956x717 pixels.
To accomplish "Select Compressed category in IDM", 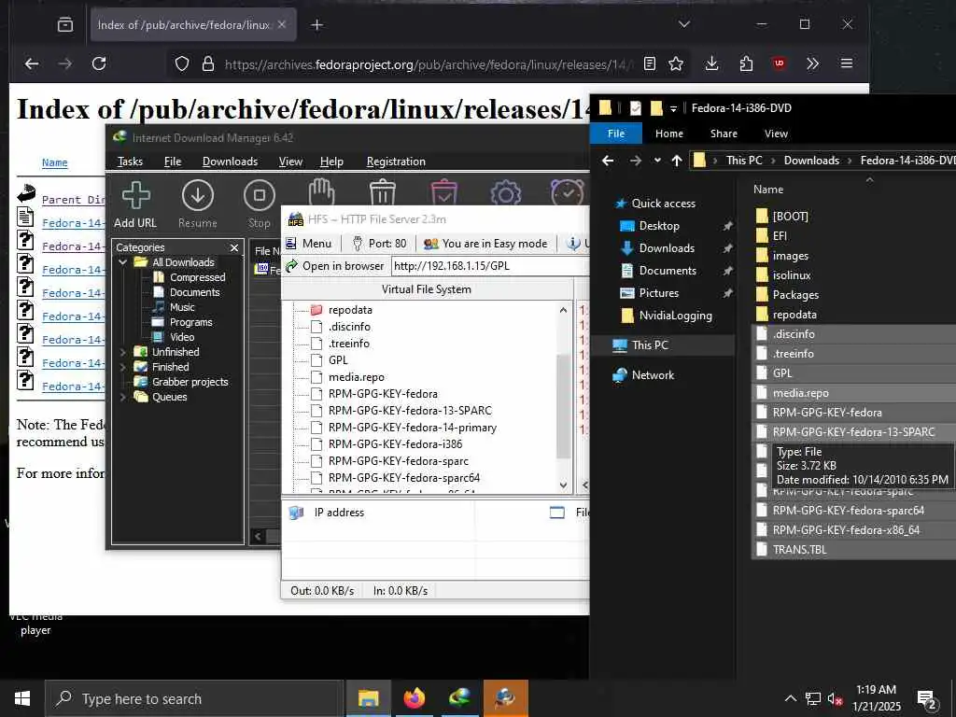I will [x=197, y=277].
